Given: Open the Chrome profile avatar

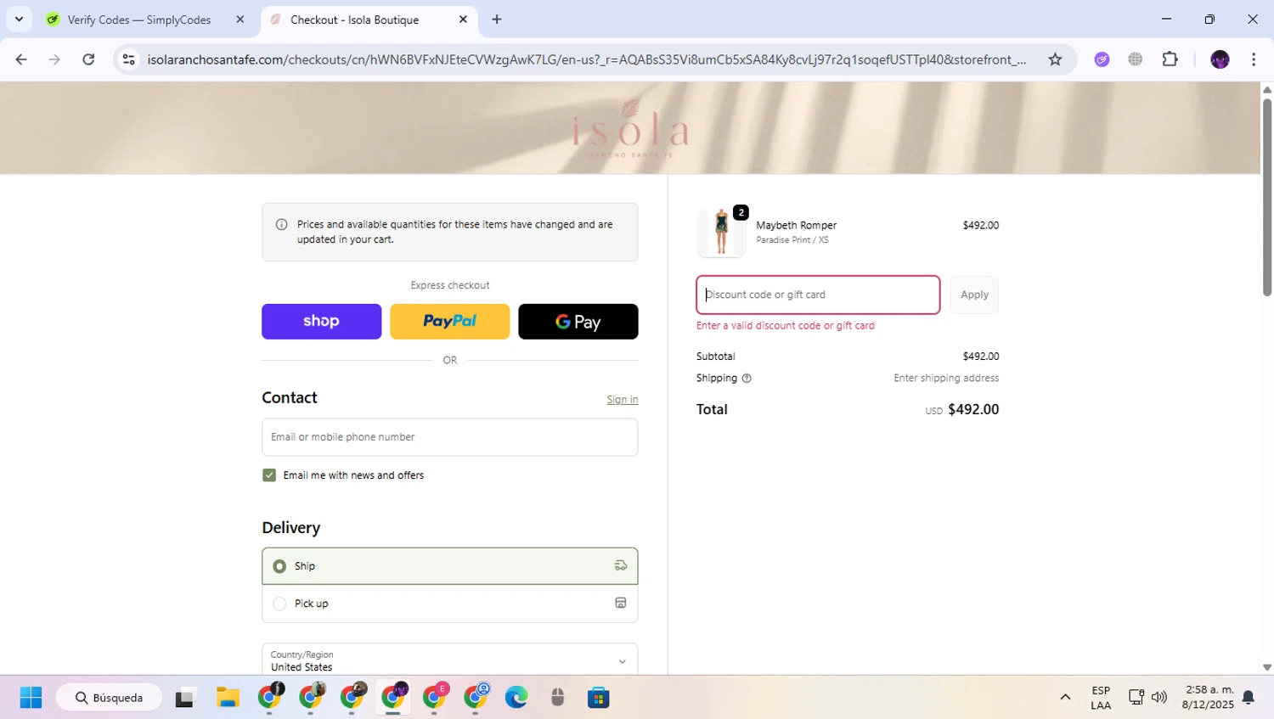Looking at the screenshot, I should [1220, 59].
